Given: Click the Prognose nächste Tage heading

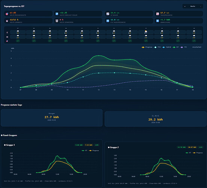Looking at the screenshot, I should click(12, 105).
